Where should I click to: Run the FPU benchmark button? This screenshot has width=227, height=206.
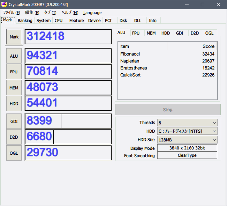(x=14, y=72)
